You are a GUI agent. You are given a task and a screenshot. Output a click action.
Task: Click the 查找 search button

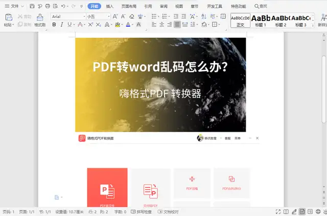[261, 6]
